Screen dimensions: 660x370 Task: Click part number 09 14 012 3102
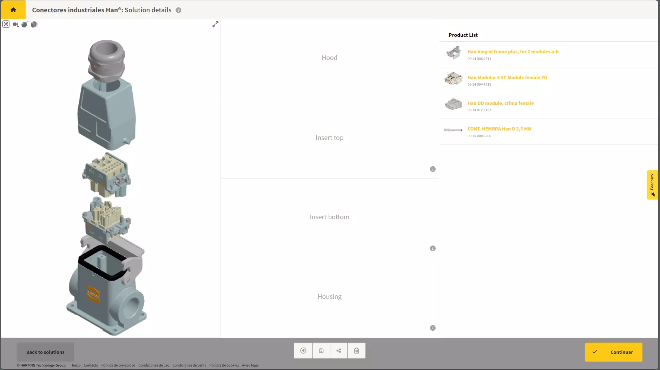click(x=479, y=110)
